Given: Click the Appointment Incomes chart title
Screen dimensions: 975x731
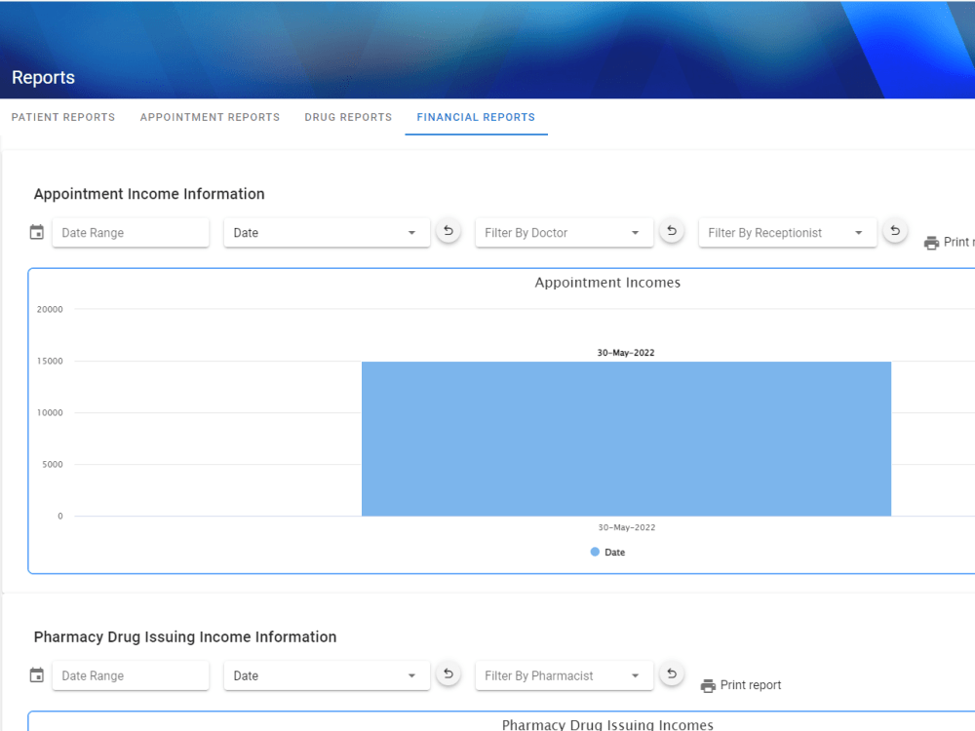Looking at the screenshot, I should pos(607,283).
